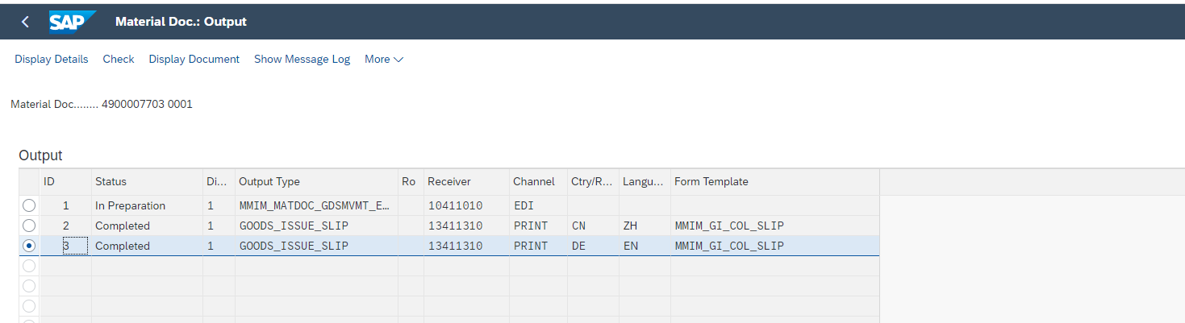The height and width of the screenshot is (323, 1185).
Task: Expand the More menu chevron
Action: (398, 60)
